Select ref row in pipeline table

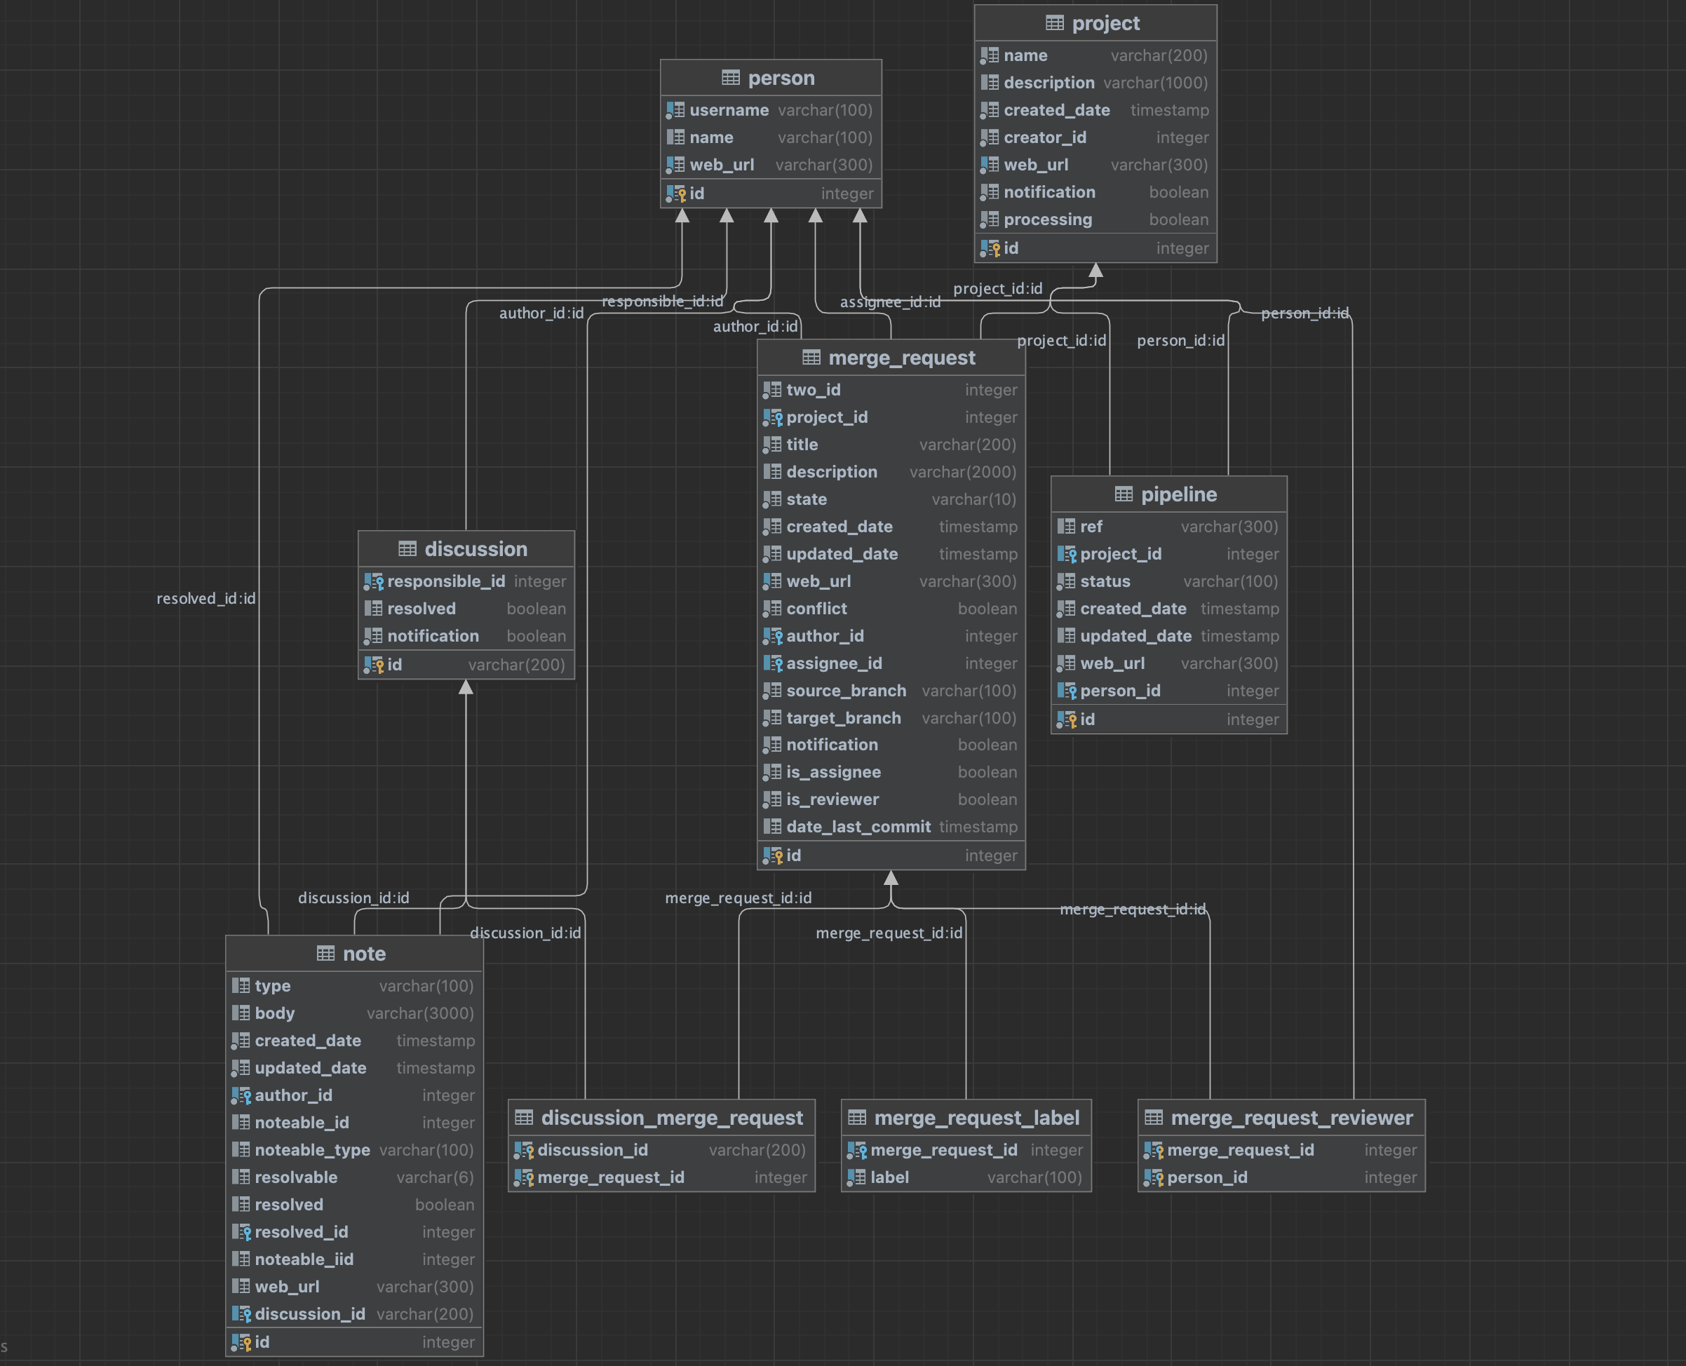1169,527
